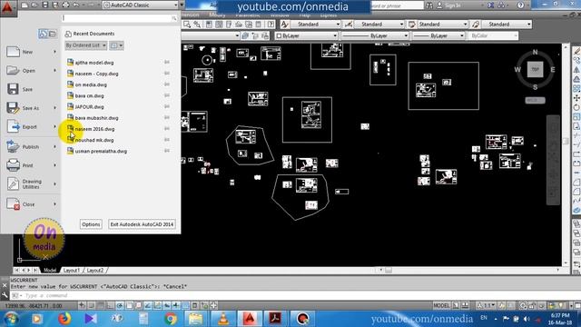Image resolution: width=581 pixels, height=327 pixels.
Task: Choose Close in the application menu
Action: [31, 204]
